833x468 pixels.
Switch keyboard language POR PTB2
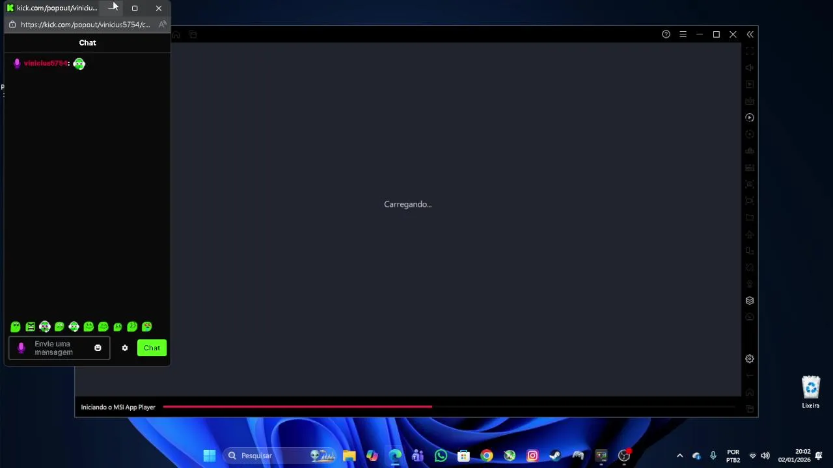(733, 456)
